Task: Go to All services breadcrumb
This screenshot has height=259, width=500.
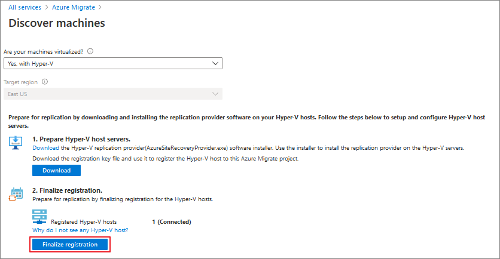Action: click(25, 7)
